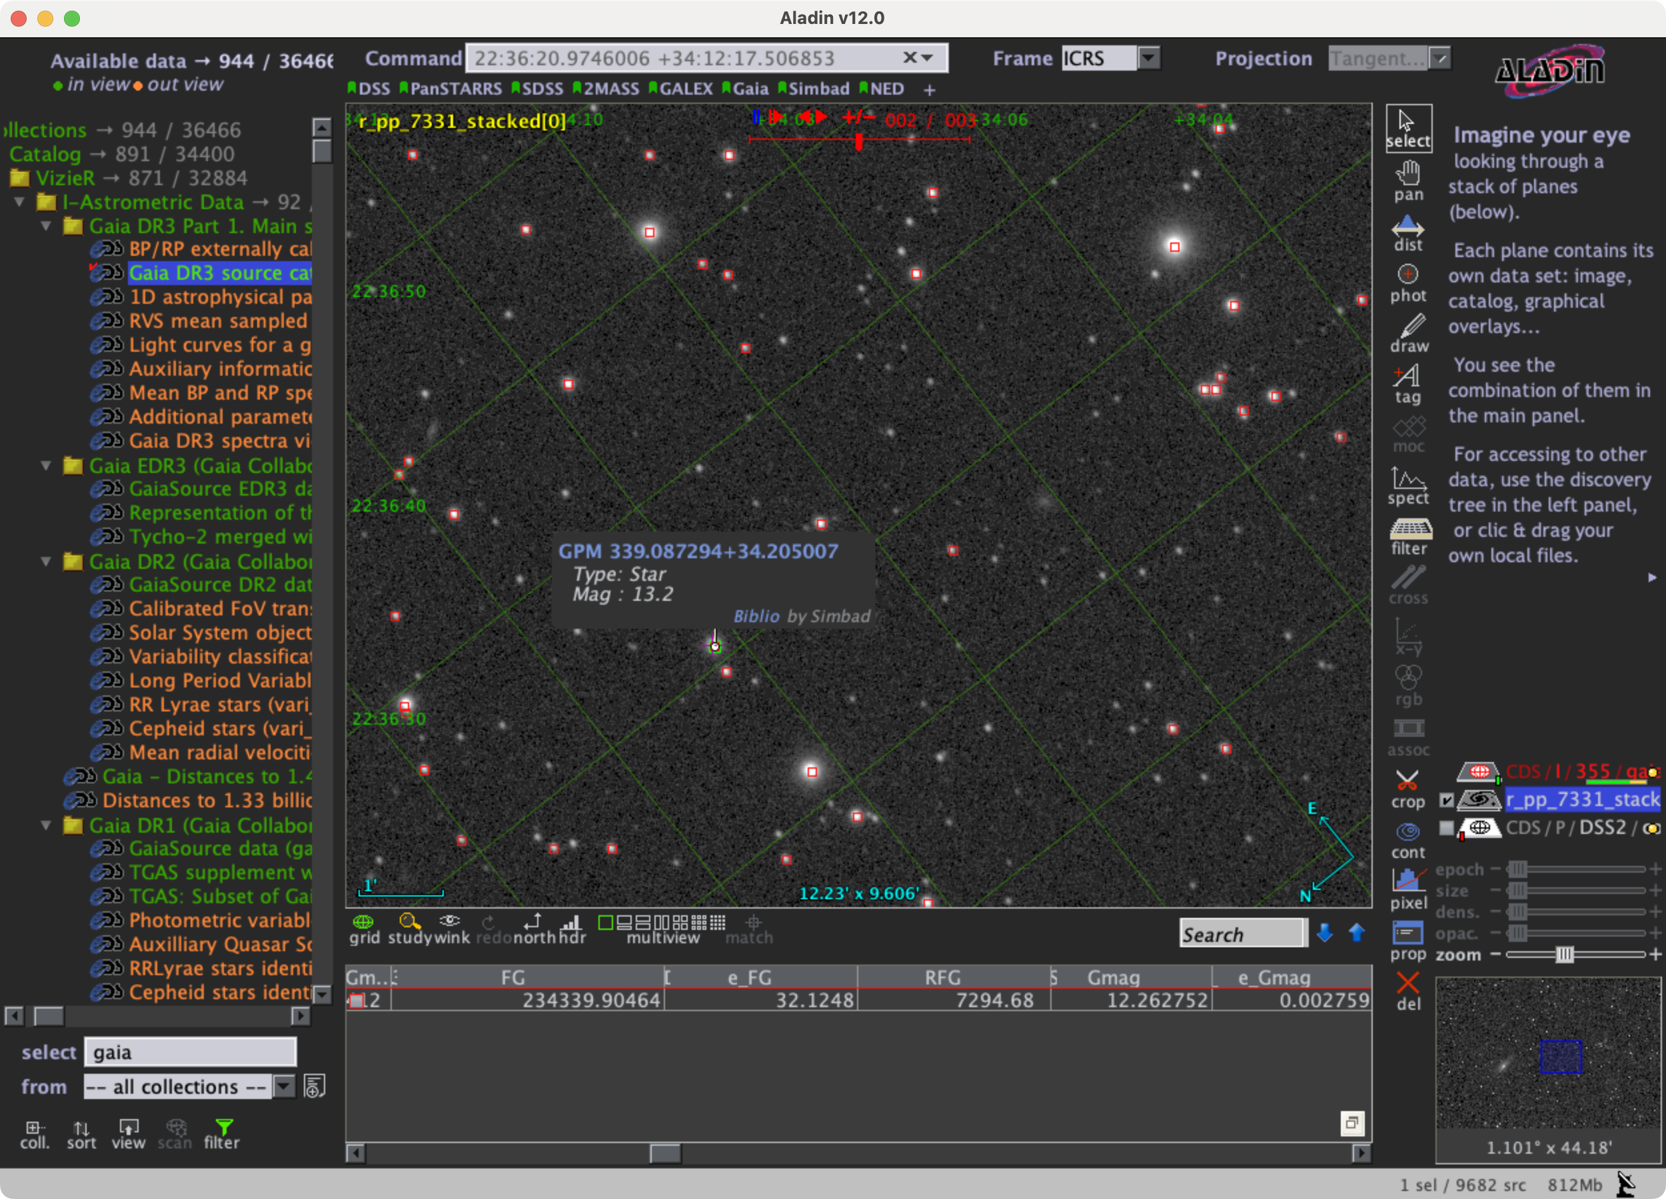Select RR Lyrae stars tree entry
The width and height of the screenshot is (1666, 1199).
point(220,705)
